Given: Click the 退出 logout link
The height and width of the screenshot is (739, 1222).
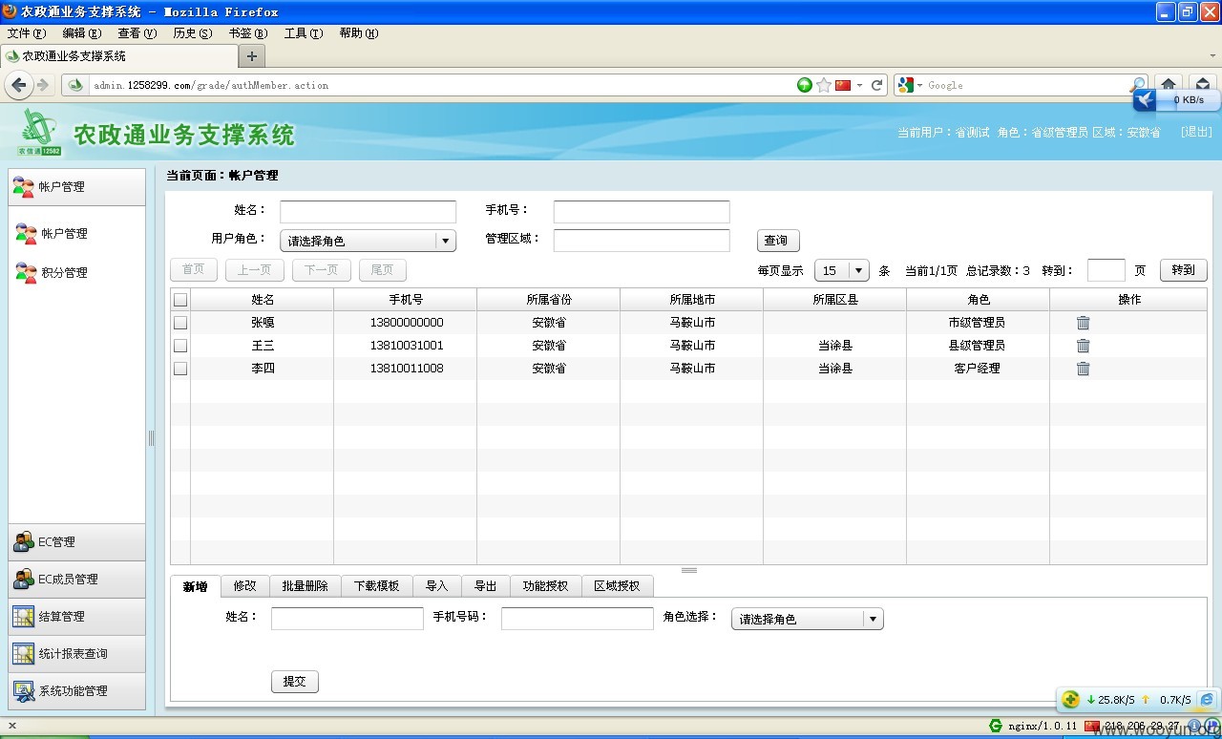Looking at the screenshot, I should [x=1196, y=133].
